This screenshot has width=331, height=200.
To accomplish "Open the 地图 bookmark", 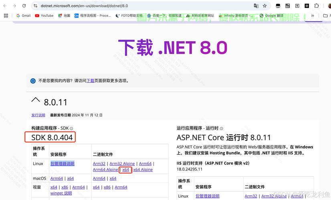I will 64,16.
